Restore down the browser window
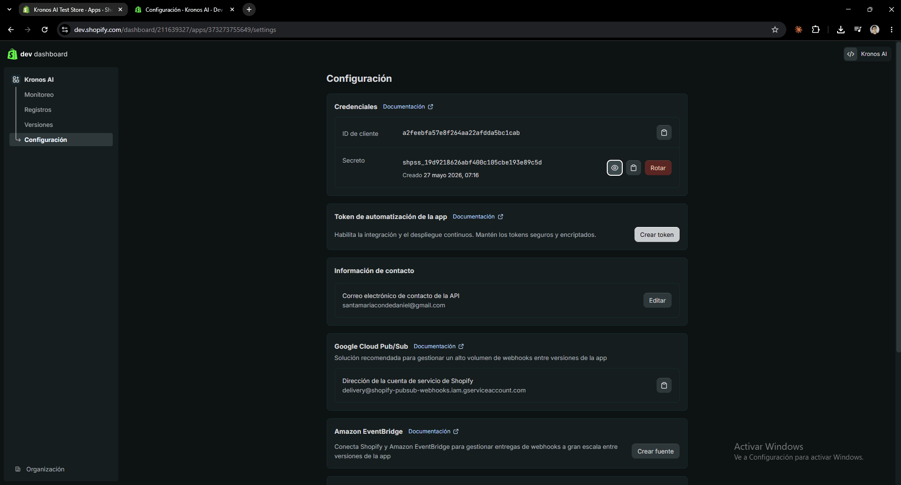 point(870,9)
